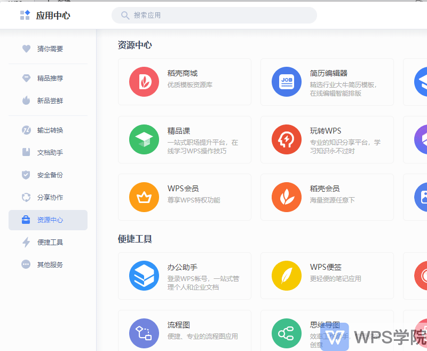Click the ellipsis icon beside 其他服务

pos(26,264)
